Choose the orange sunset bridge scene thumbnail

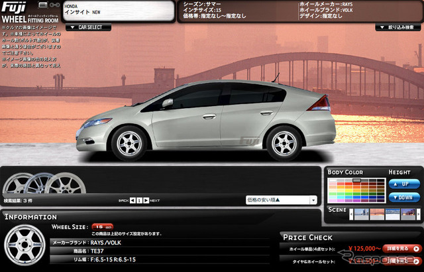[x=377, y=214]
